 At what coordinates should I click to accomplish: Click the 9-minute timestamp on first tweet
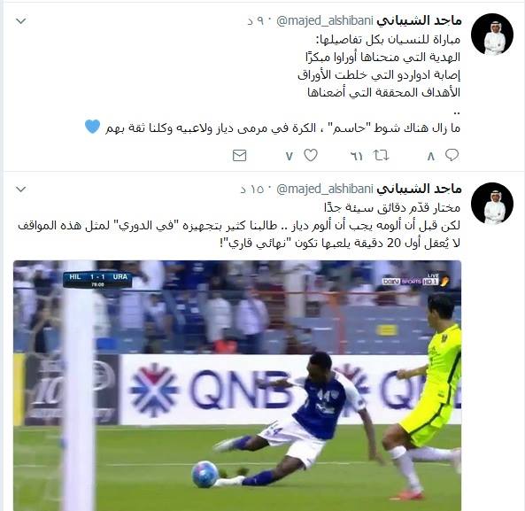(256, 20)
